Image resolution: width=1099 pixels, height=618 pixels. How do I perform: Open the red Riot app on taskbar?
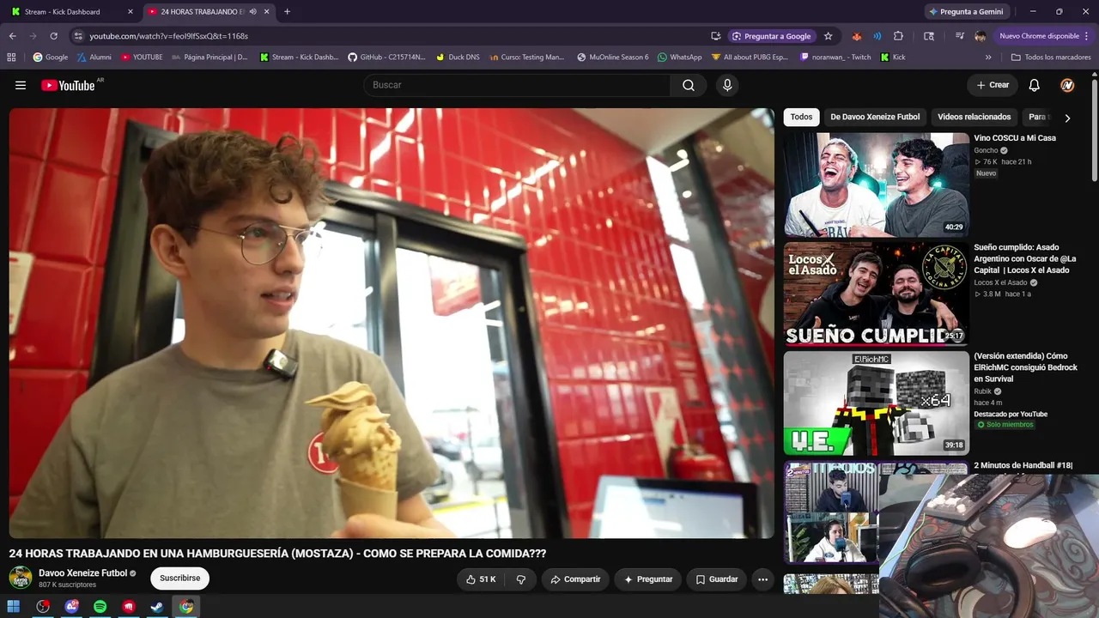point(129,607)
